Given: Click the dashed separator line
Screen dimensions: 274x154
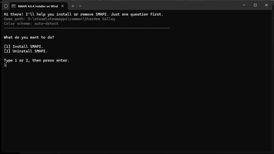Looking at the screenshot, I should pos(87,28).
